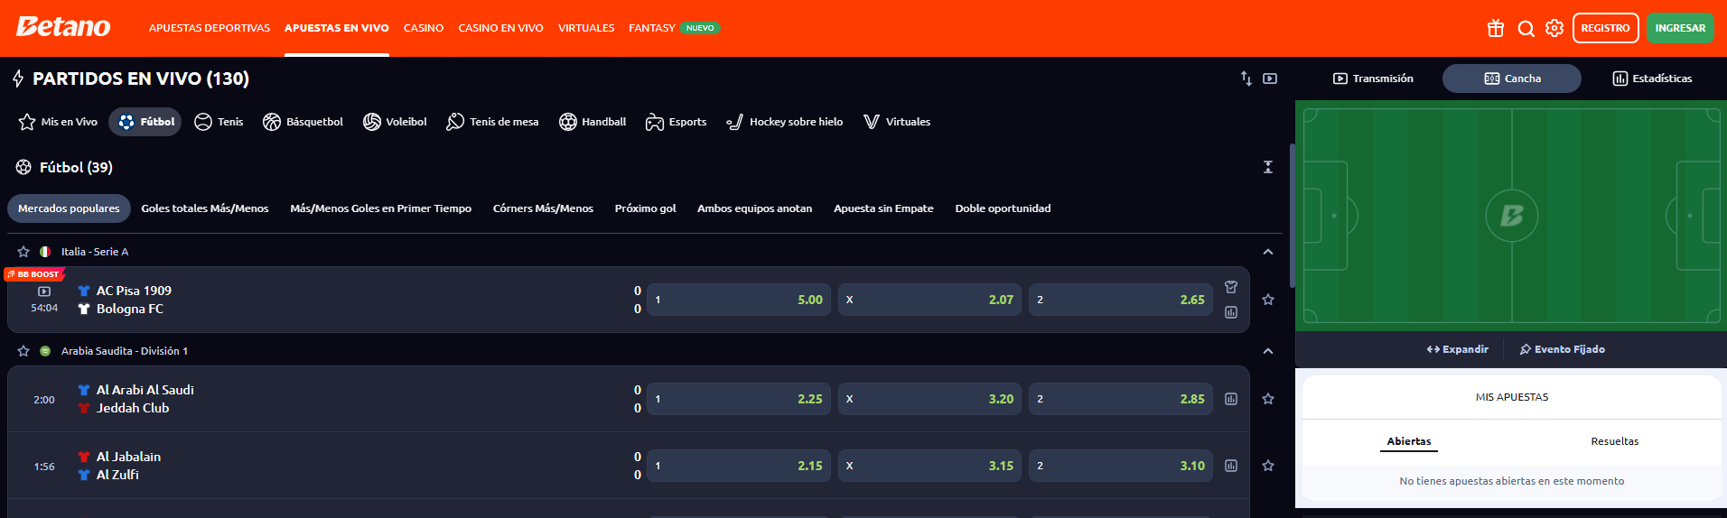Select the Básquetbol sport filter
The height and width of the screenshot is (518, 1727).
tap(303, 122)
